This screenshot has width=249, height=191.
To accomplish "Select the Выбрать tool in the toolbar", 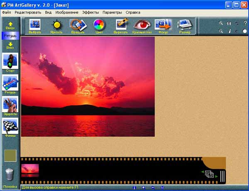I will [35, 26].
